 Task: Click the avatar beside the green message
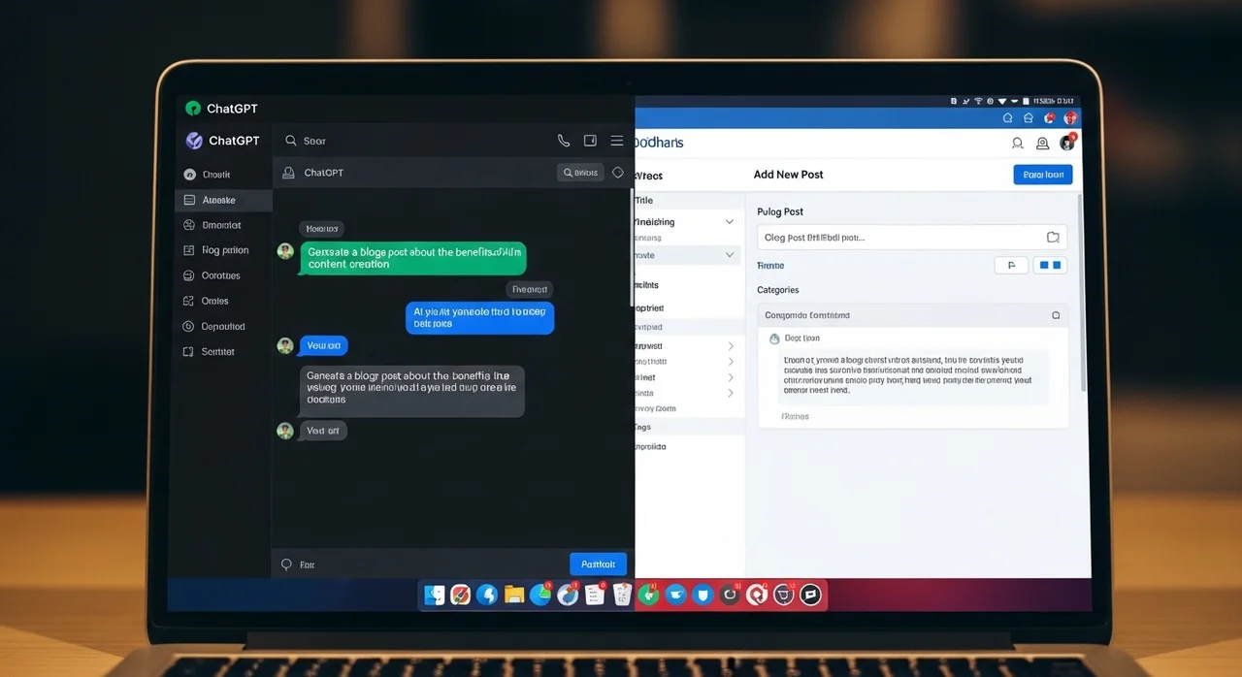(x=285, y=251)
